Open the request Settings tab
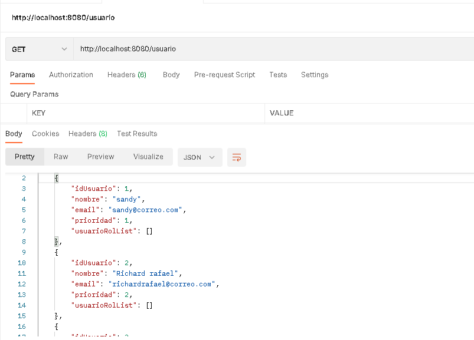Viewport: 474px width, 340px height. [x=314, y=75]
